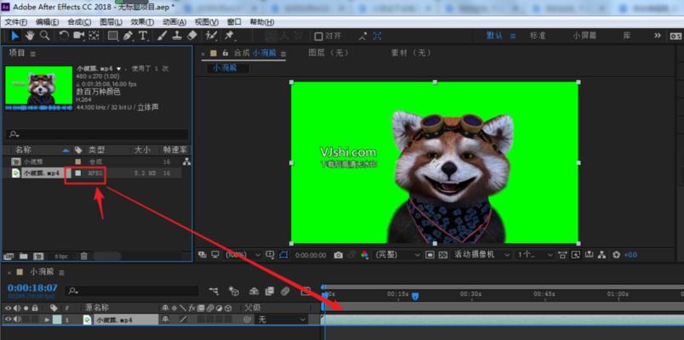Select the Zoom magnifier tool
The image size is (684, 340).
tap(44, 36)
